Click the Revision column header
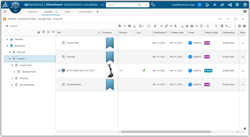 (x=127, y=33)
